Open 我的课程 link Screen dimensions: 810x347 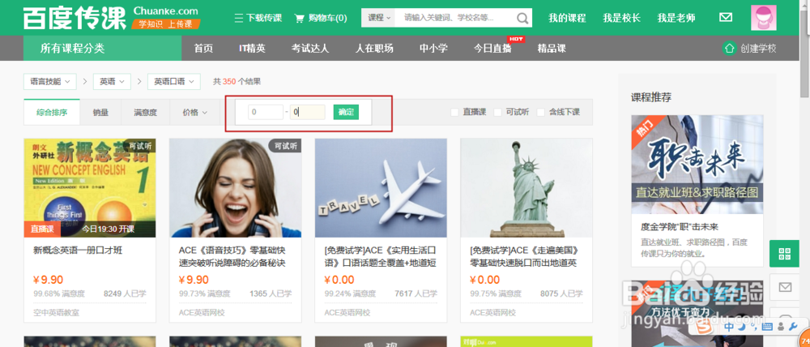tap(567, 18)
